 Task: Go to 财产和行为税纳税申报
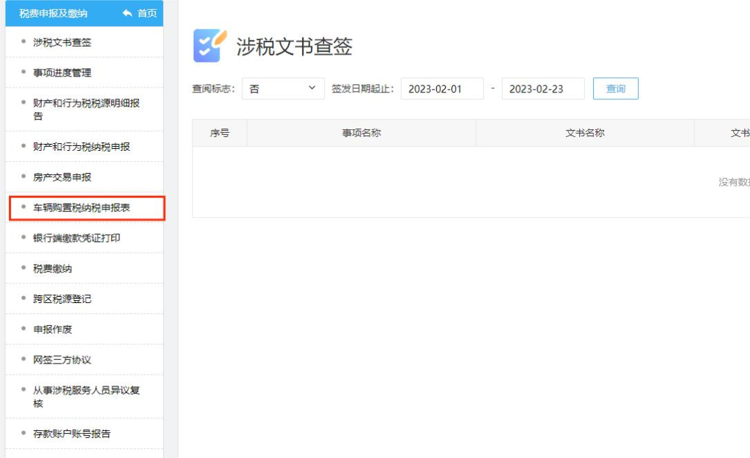(81, 147)
